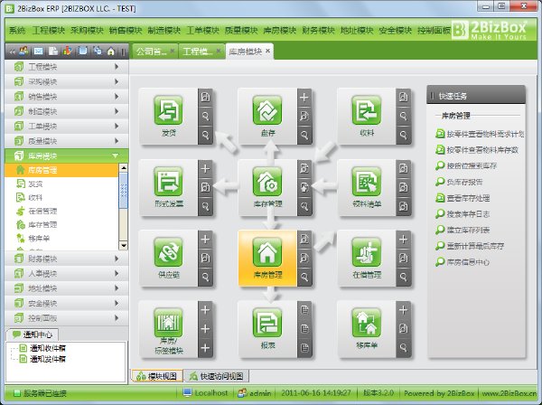Open the 财务模块 menu in the menu bar
Viewport: 542px width, 405px height.
318,31
